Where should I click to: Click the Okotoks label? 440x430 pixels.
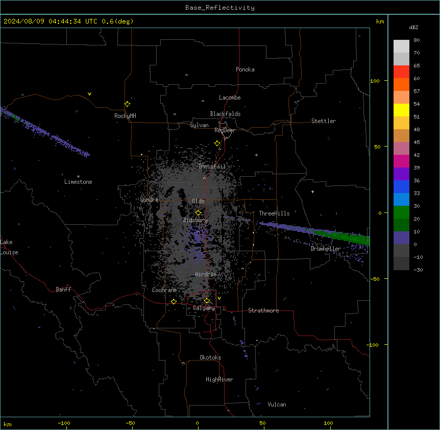210,357
